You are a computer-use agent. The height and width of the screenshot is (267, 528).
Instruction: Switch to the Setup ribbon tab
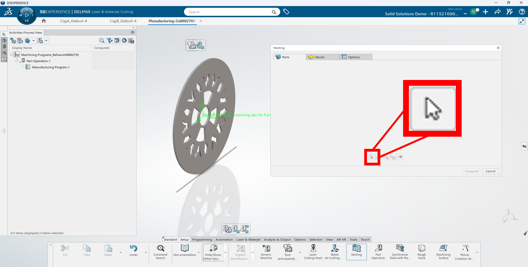click(184, 240)
